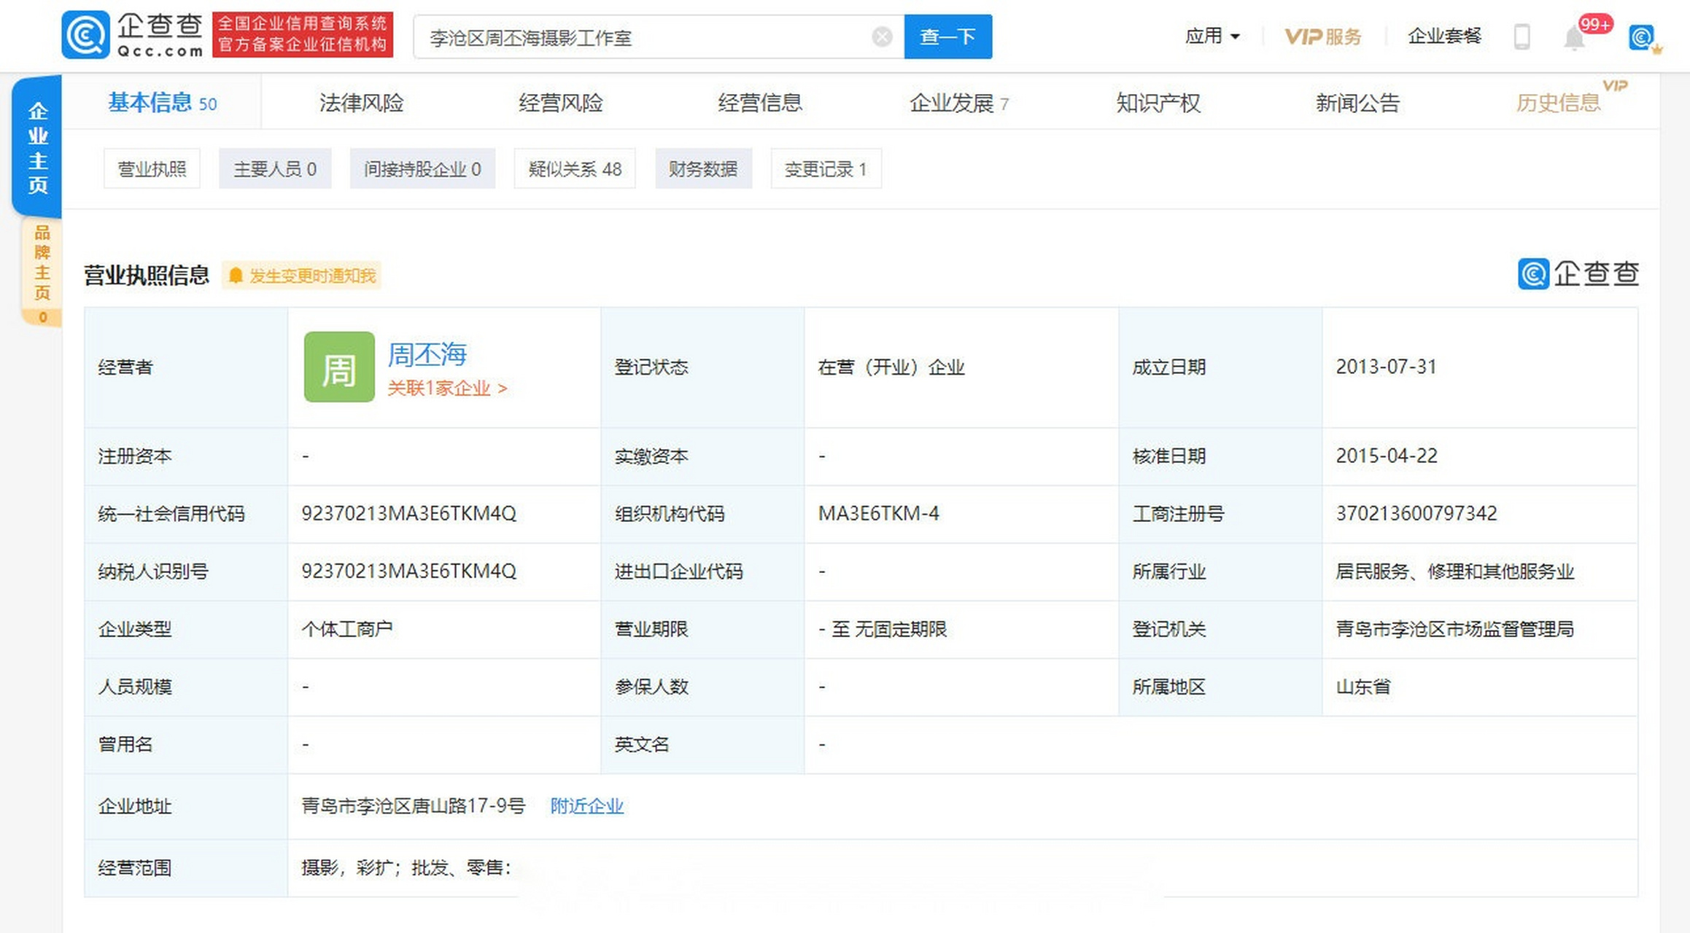Select the unified credit code 92370213MA3E6TKM4Q
Screen dimensions: 1690x933
click(x=408, y=514)
